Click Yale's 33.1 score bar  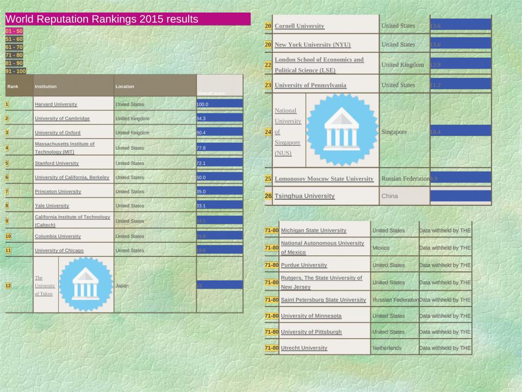[x=220, y=205]
